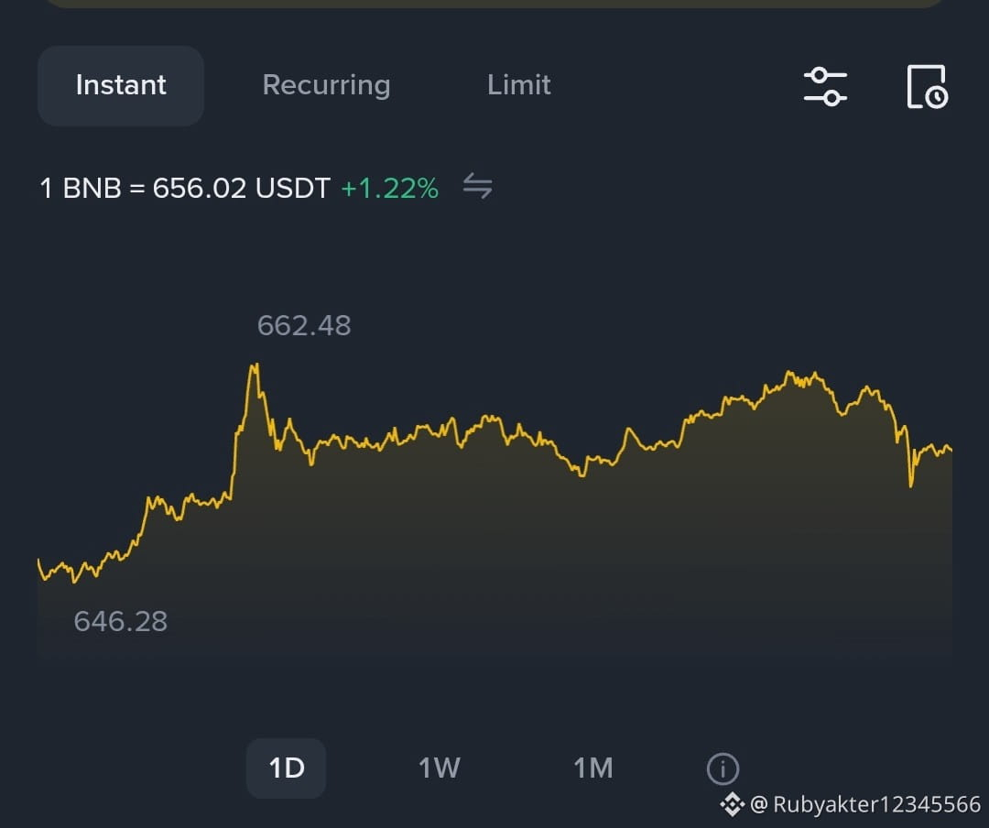Image resolution: width=989 pixels, height=828 pixels.
Task: Open the order history clock icon
Action: (927, 86)
